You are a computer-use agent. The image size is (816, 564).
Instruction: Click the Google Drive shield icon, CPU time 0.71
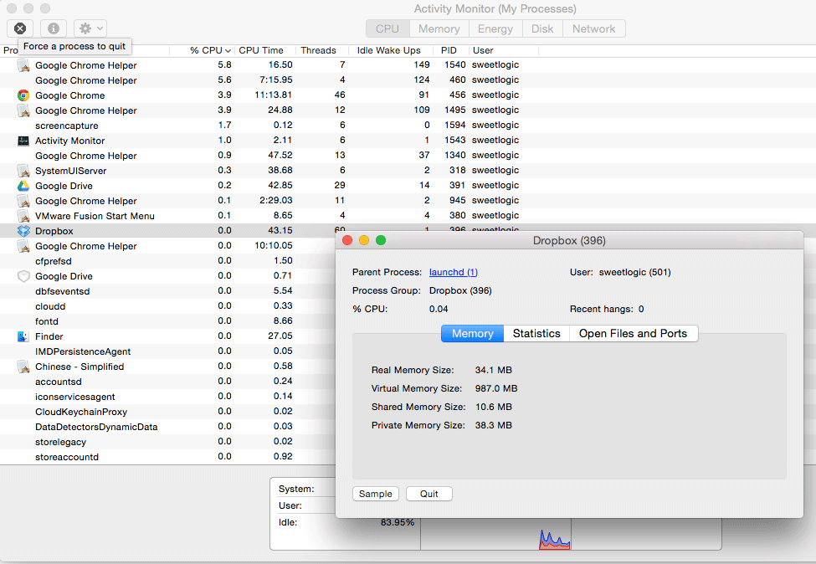[x=23, y=276]
